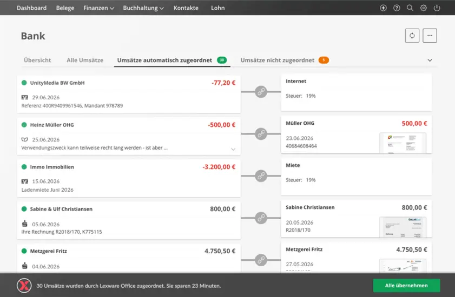455x297 pixels.
Task: Click chain icon for Sabine & Ulf Christiansen
Action: (261, 218)
